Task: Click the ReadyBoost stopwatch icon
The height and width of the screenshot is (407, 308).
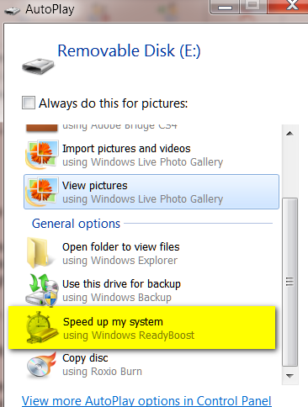Action: [x=42, y=327]
